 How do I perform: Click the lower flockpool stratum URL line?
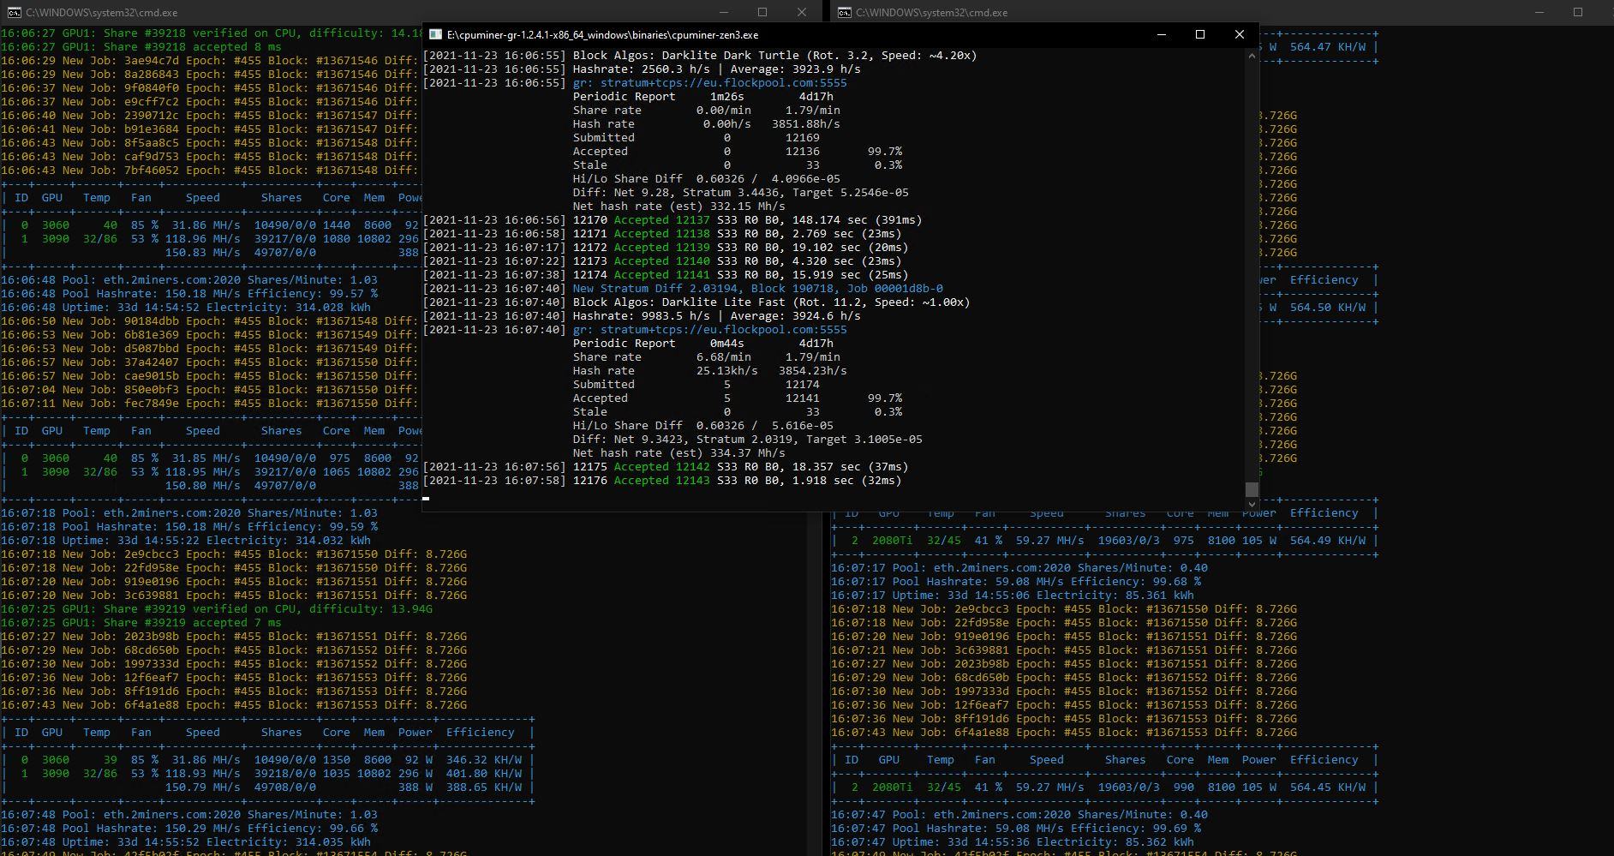pos(709,330)
